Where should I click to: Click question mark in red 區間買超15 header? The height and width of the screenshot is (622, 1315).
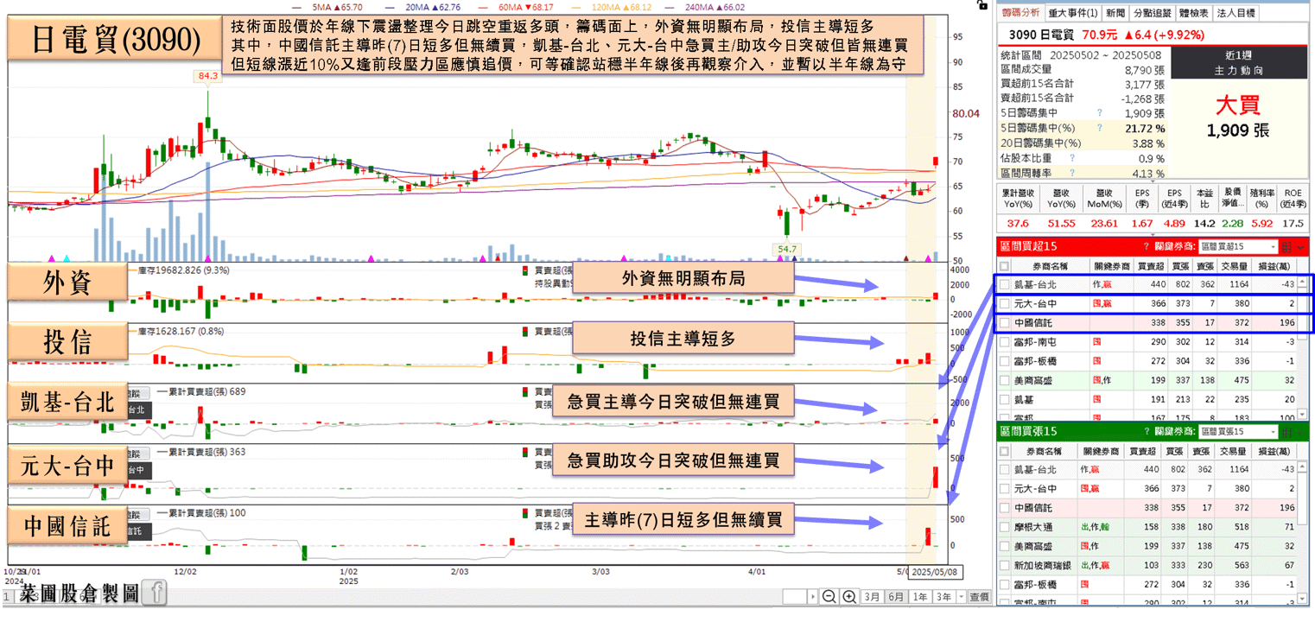[x=1147, y=247]
